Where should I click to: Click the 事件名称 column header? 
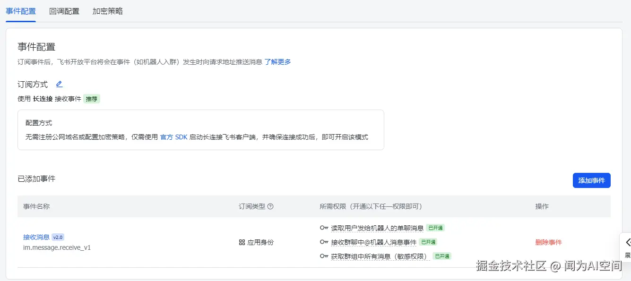[36, 206]
